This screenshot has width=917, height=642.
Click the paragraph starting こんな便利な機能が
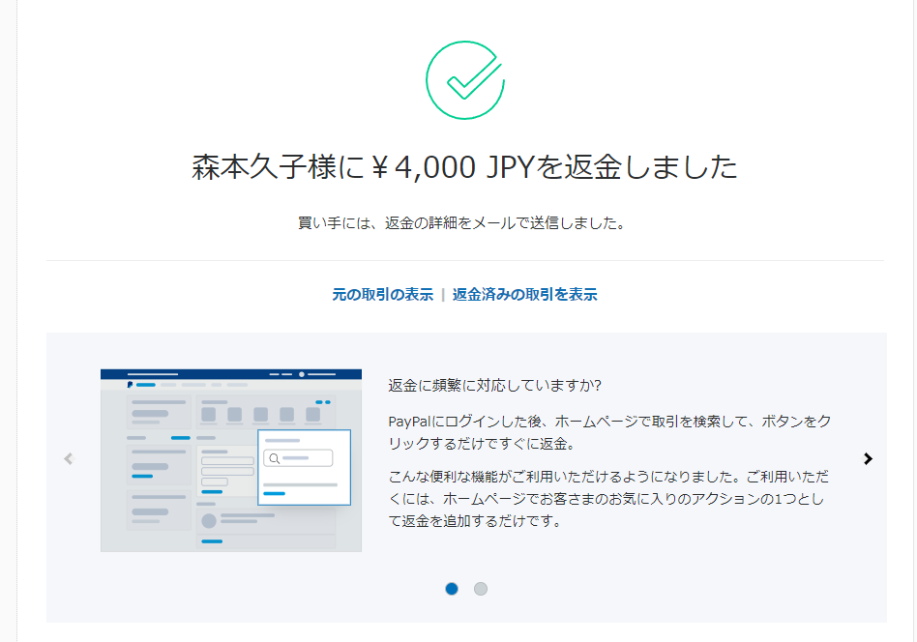click(608, 499)
